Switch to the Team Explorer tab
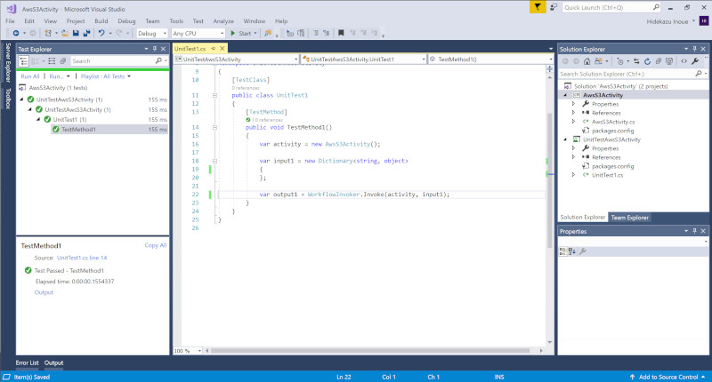This screenshot has height=382, width=712. (x=629, y=217)
